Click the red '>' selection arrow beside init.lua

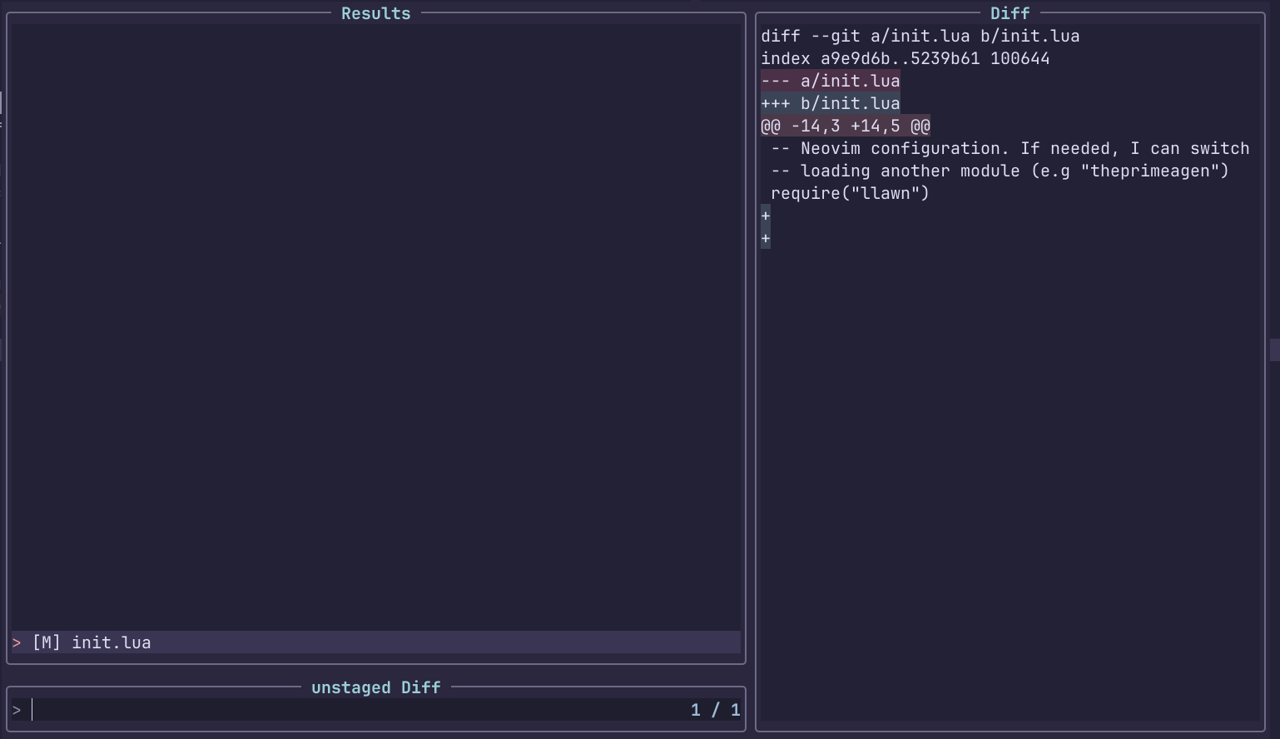pos(15,642)
